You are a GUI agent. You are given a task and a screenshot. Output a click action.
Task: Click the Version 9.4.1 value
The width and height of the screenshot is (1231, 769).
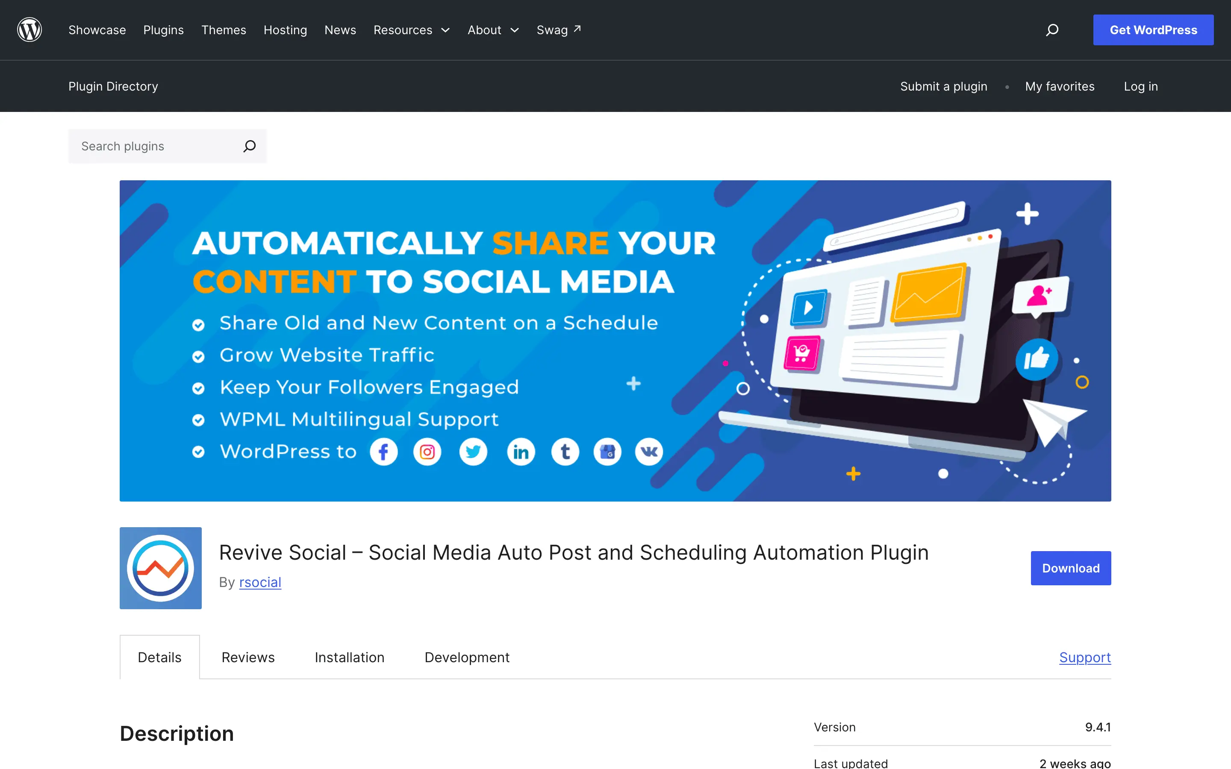(1098, 727)
